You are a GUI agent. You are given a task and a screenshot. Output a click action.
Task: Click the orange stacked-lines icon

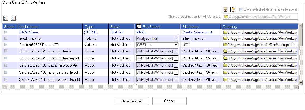pos(225,9)
